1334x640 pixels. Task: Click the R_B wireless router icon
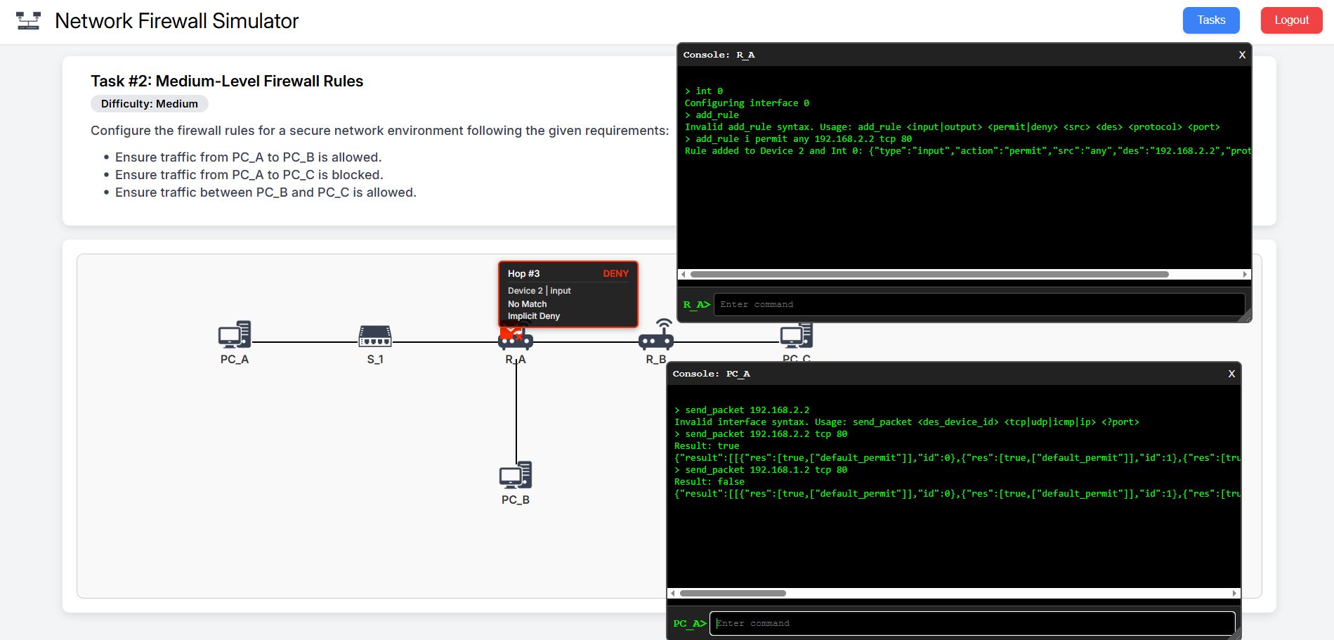(x=656, y=335)
